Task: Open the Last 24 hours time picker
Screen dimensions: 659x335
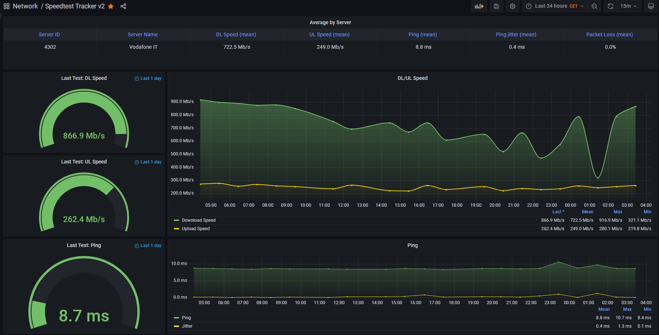Action: pyautogui.click(x=554, y=6)
